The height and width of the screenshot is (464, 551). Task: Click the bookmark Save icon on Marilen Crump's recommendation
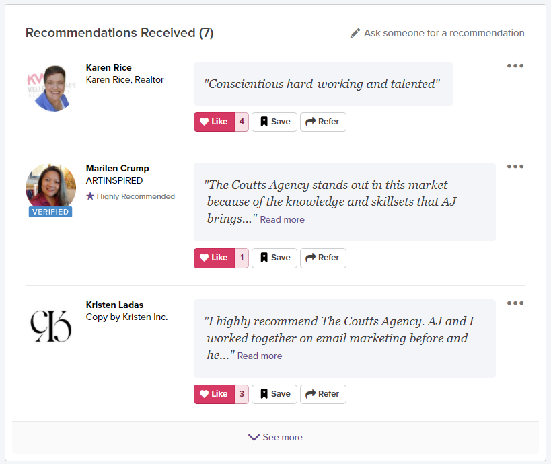pyautogui.click(x=264, y=258)
